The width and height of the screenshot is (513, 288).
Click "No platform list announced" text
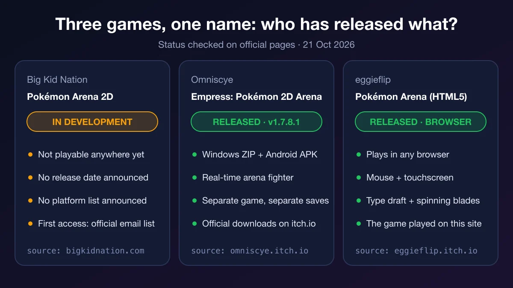coord(92,201)
